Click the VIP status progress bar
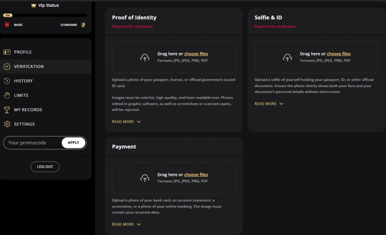The image size is (386, 235). tap(48, 15)
